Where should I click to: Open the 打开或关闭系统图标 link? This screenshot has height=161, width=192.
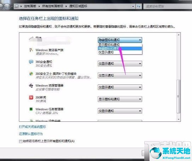(x=32, y=127)
